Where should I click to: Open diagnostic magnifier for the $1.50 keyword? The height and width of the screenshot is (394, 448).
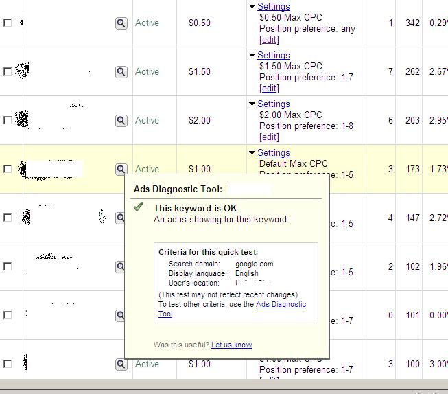[x=121, y=72]
